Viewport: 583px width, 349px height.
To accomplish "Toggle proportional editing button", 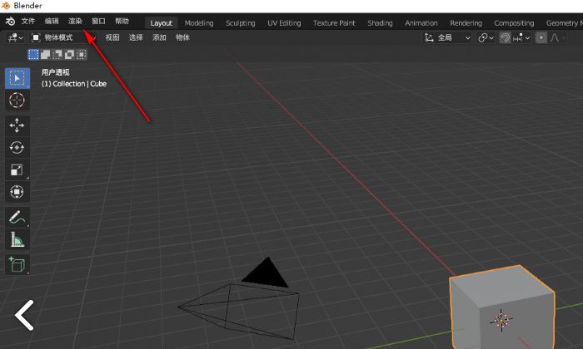I will (541, 37).
